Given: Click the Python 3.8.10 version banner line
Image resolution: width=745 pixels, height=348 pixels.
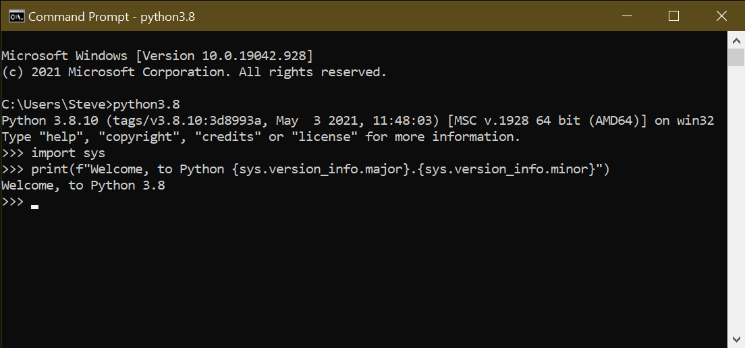Looking at the screenshot, I should pos(358,121).
